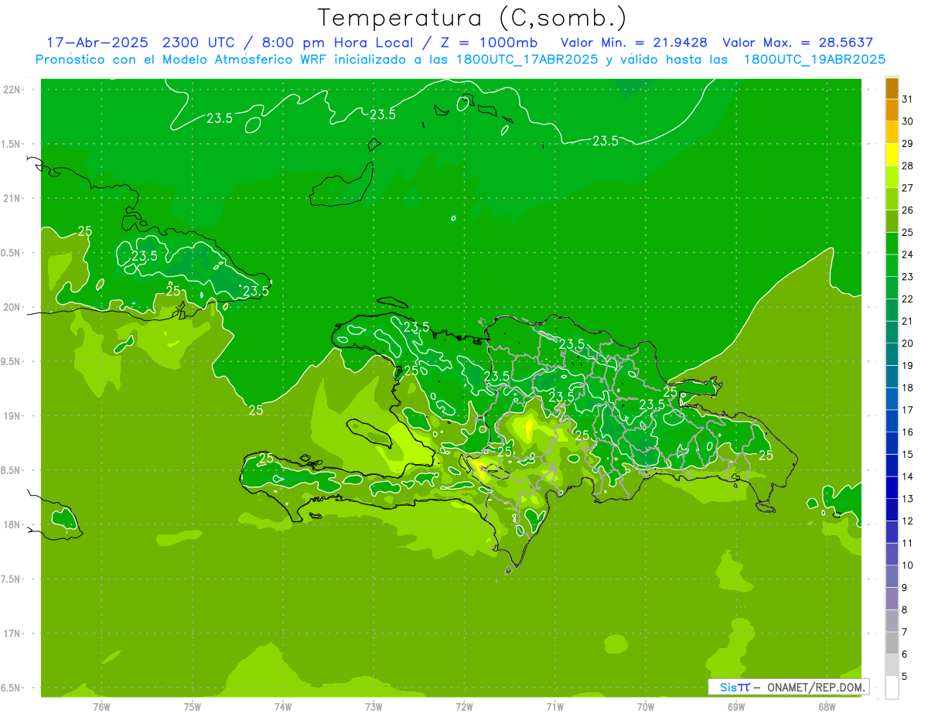Select legend swatch between 19 and 20
928x717 pixels.
tap(892, 355)
